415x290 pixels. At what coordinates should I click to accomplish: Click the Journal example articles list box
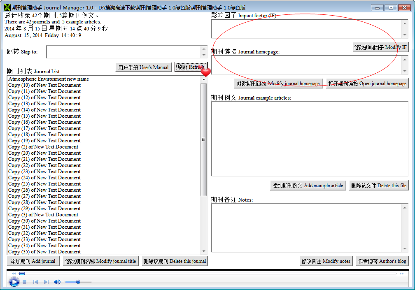click(x=310, y=139)
